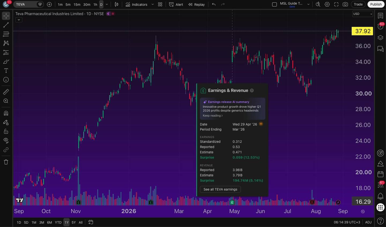
Task: Expand MSL Guide layout name dropdown
Action: coord(308,4)
